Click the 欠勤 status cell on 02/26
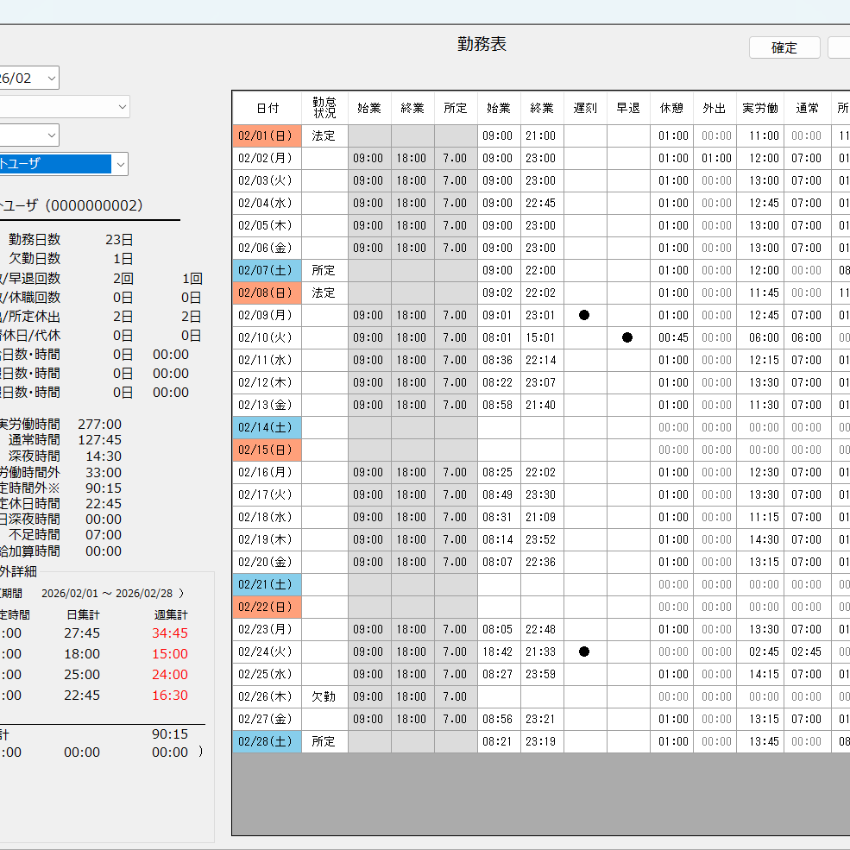850x850 pixels. [x=324, y=696]
